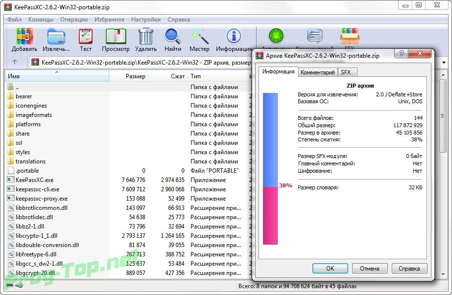Switch to the Комментарий tab

(x=317, y=72)
